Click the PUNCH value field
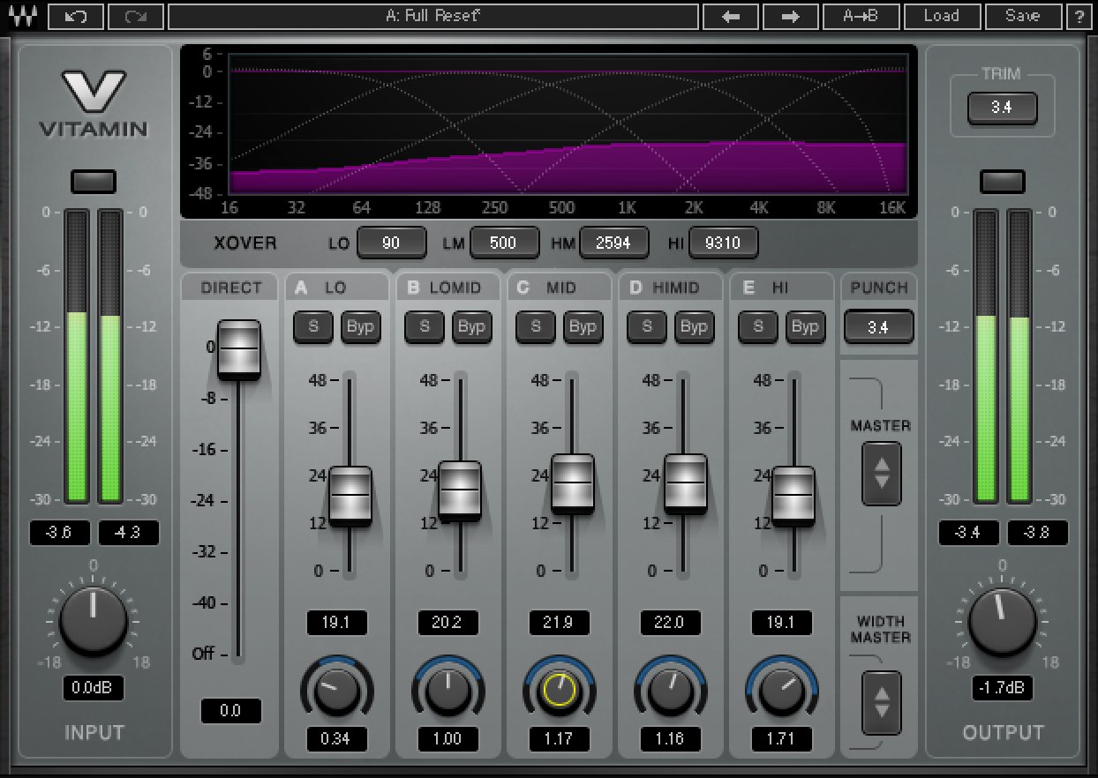1098x778 pixels. 878,327
